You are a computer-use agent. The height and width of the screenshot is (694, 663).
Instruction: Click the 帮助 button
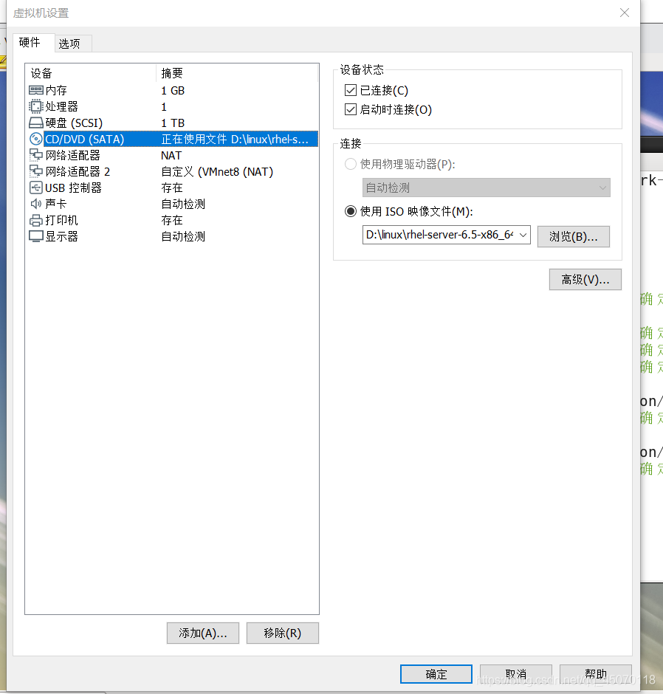click(x=595, y=674)
